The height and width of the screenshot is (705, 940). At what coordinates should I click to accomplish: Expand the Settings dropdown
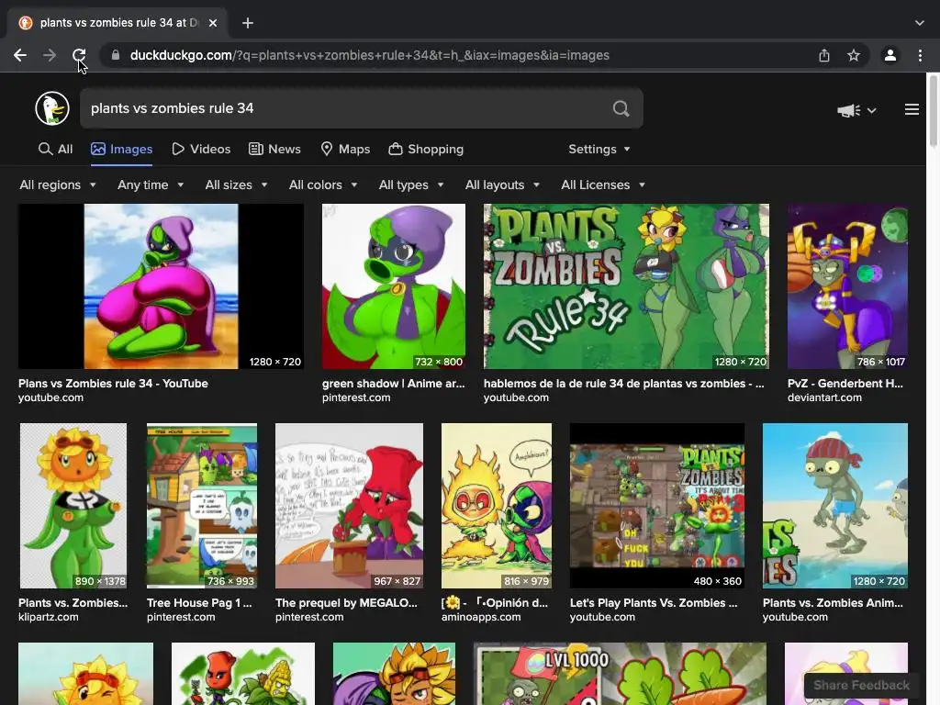point(599,150)
